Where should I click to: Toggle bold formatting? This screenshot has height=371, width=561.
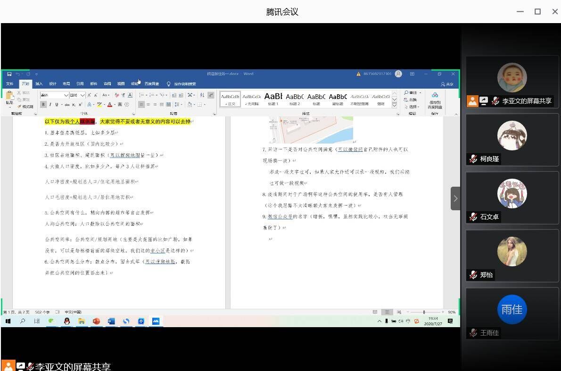pyautogui.click(x=43, y=105)
